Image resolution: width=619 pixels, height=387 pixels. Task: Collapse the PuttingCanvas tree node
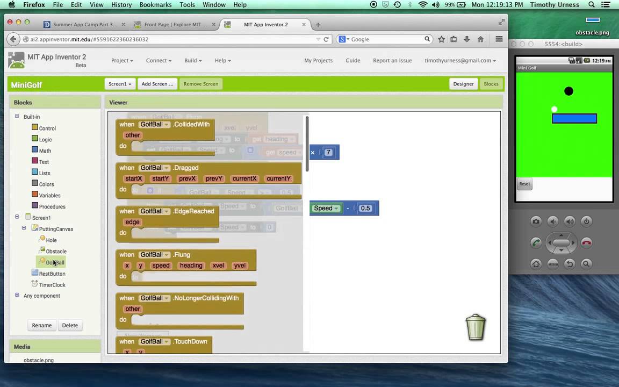24,228
